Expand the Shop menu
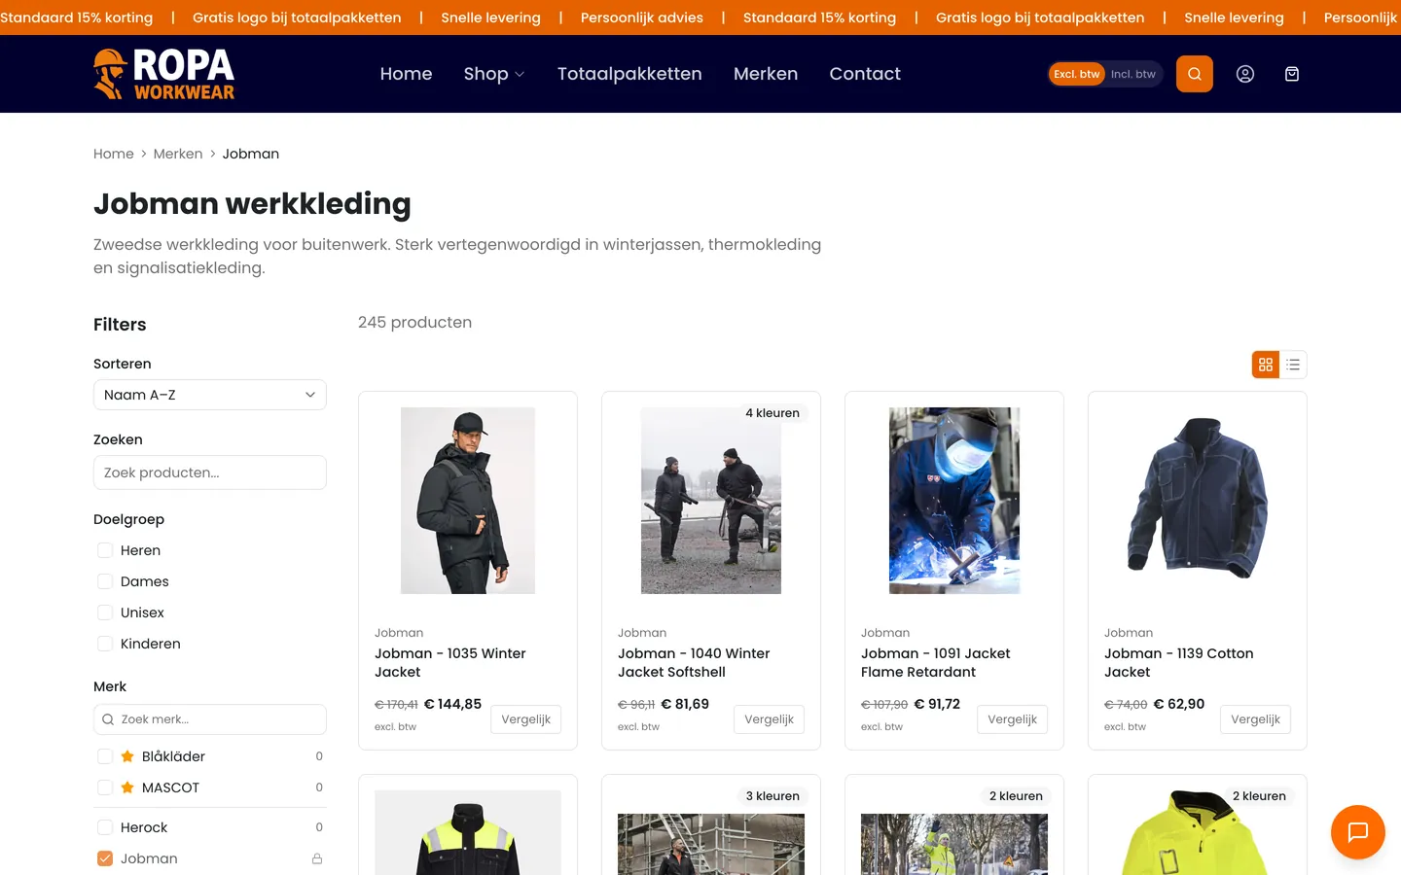Screen dimensions: 1401x875 click(494, 74)
